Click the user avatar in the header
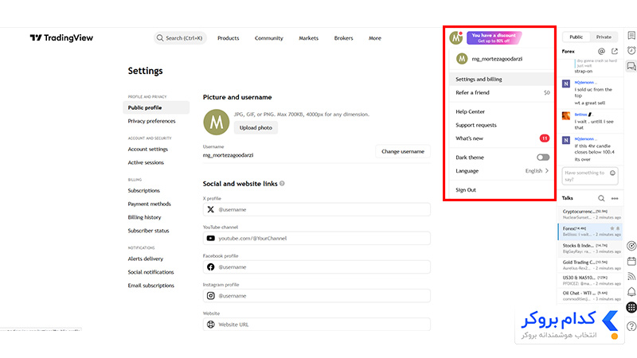 (x=455, y=37)
